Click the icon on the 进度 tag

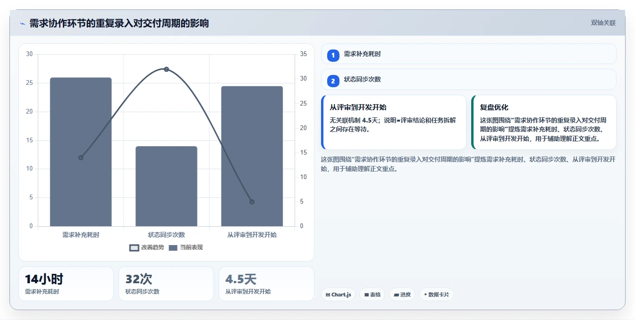point(396,295)
